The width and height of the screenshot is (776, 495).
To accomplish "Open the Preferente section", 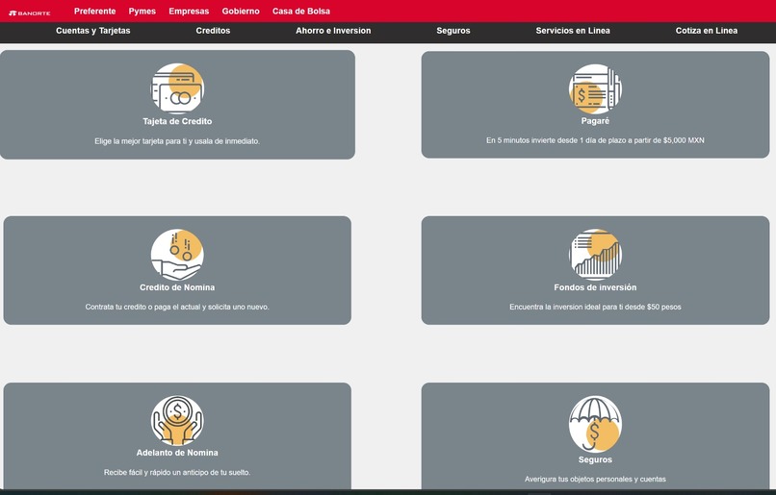I will point(94,11).
